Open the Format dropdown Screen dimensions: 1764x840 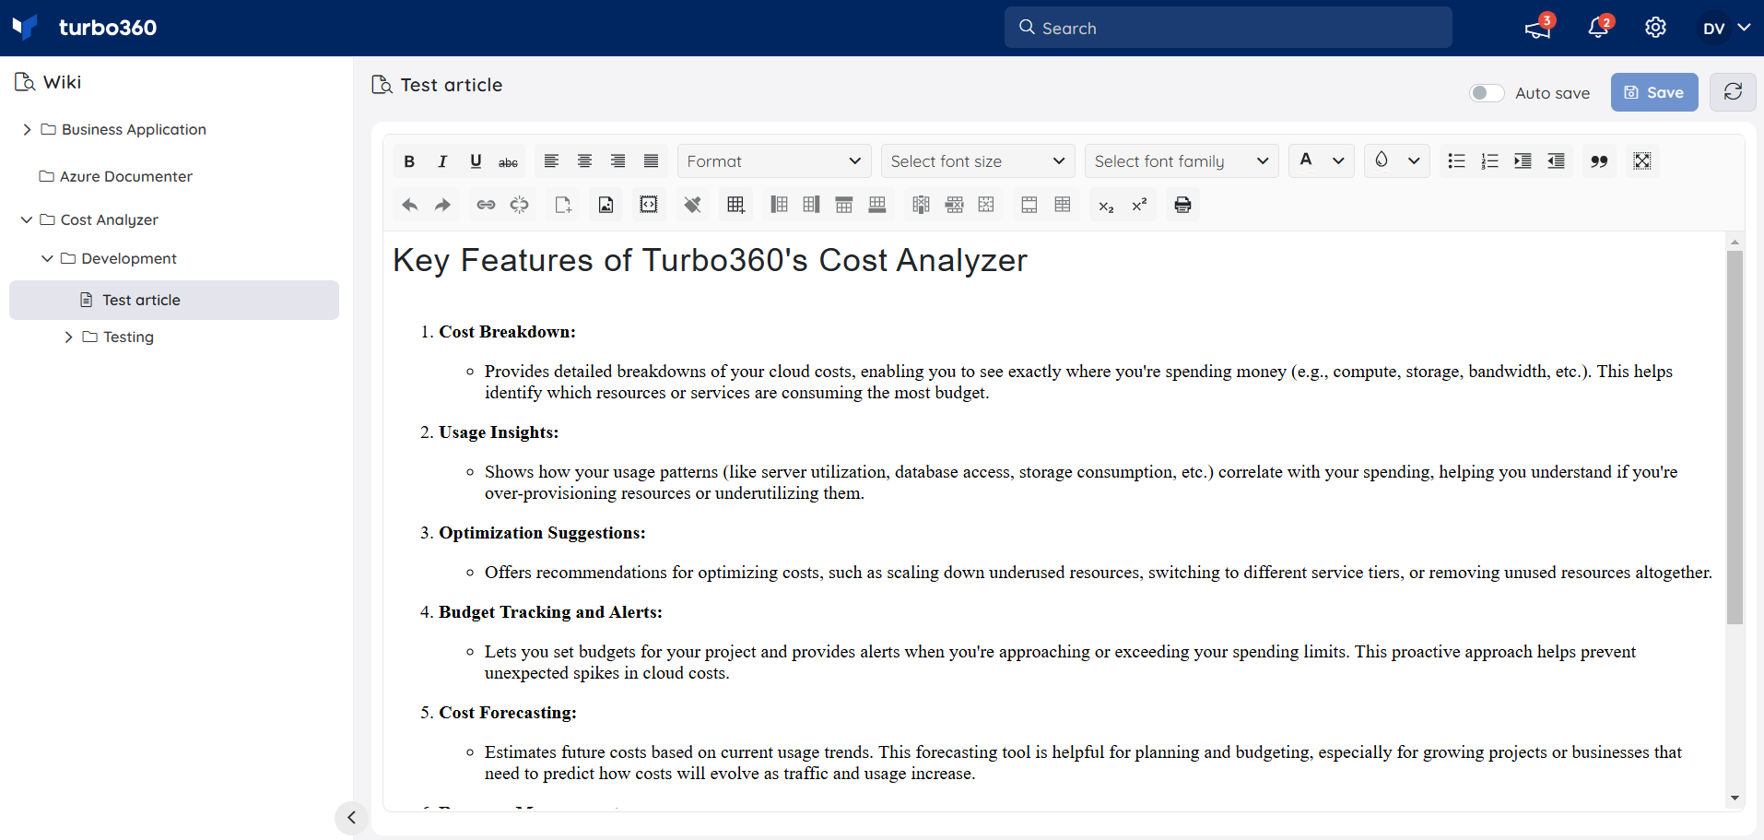click(774, 161)
